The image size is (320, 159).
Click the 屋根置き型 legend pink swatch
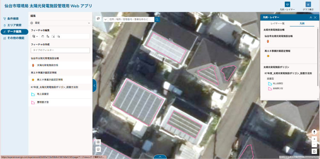click(270, 89)
